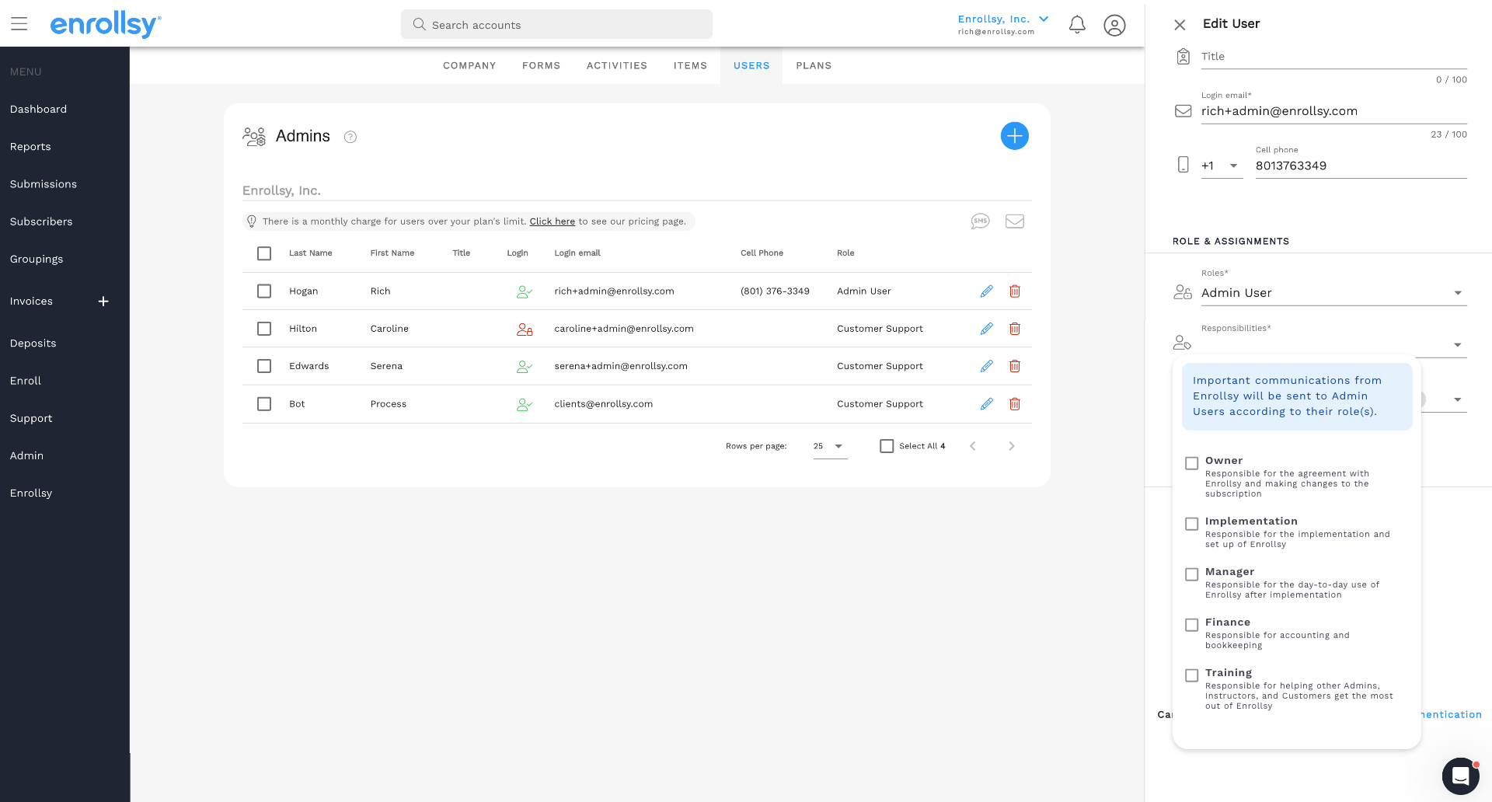Viewport: 1492px width, 802px height.
Task: Click the SMS message icon
Action: tap(980, 221)
